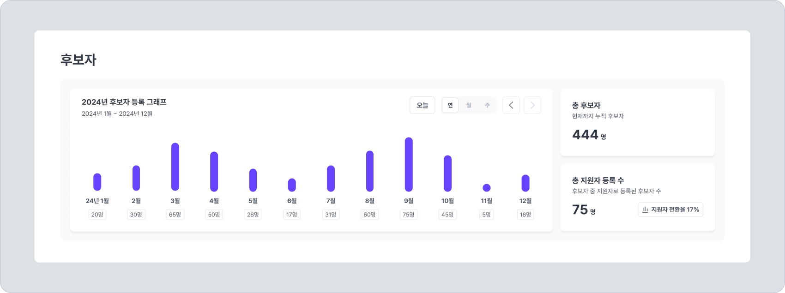This screenshot has height=293, width=785.
Task: Select the 연 (year) view tab
Action: (x=450, y=105)
